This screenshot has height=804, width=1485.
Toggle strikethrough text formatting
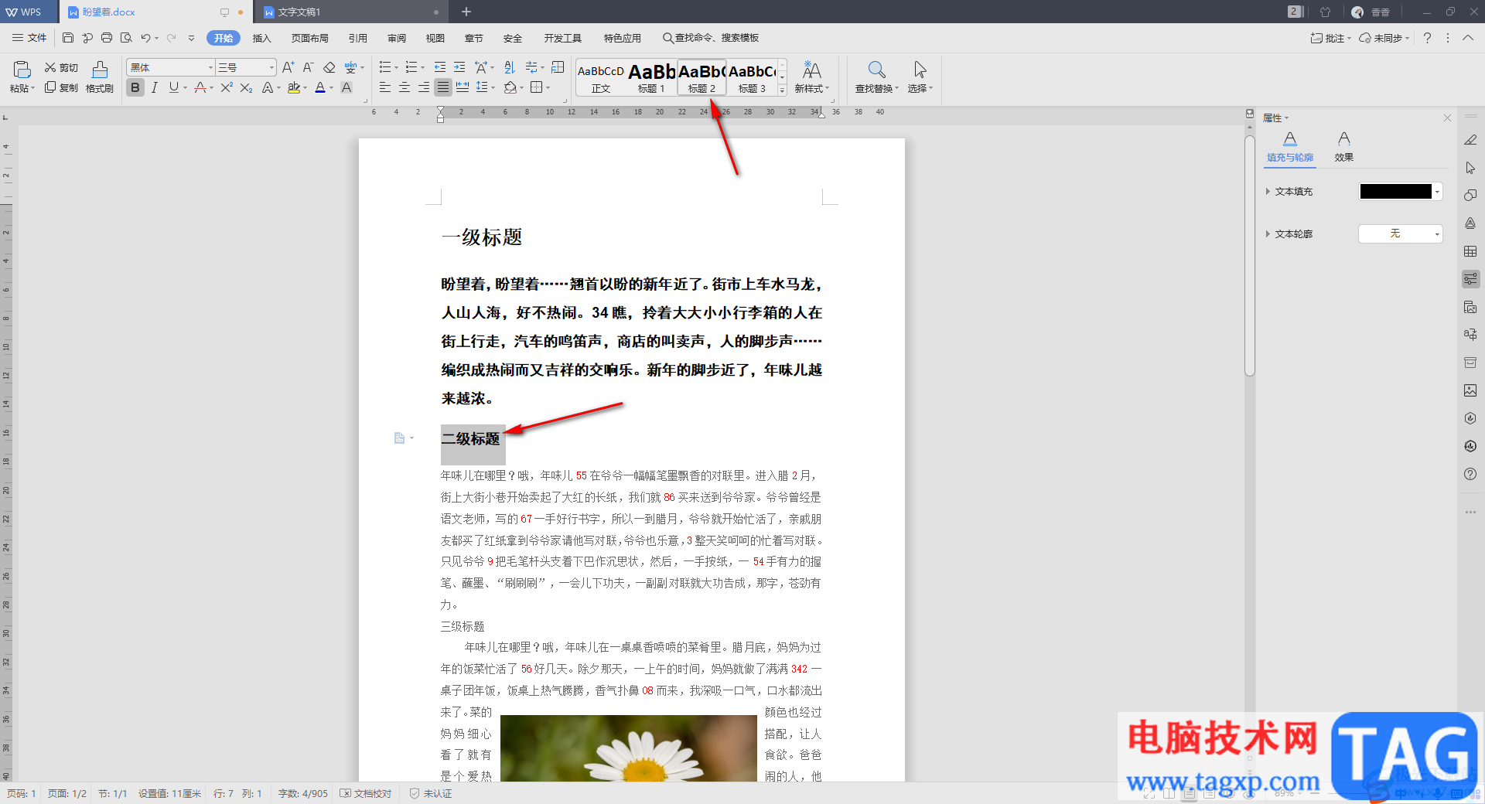tap(200, 87)
